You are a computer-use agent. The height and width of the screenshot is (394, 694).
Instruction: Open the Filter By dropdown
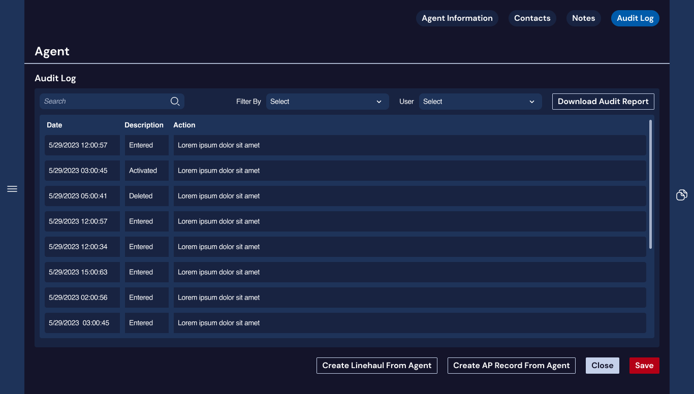point(328,102)
